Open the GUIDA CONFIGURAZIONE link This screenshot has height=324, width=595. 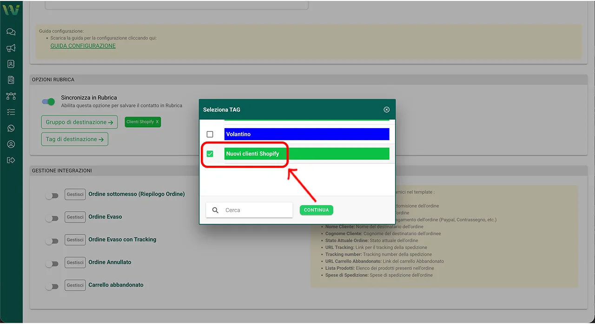pos(83,46)
